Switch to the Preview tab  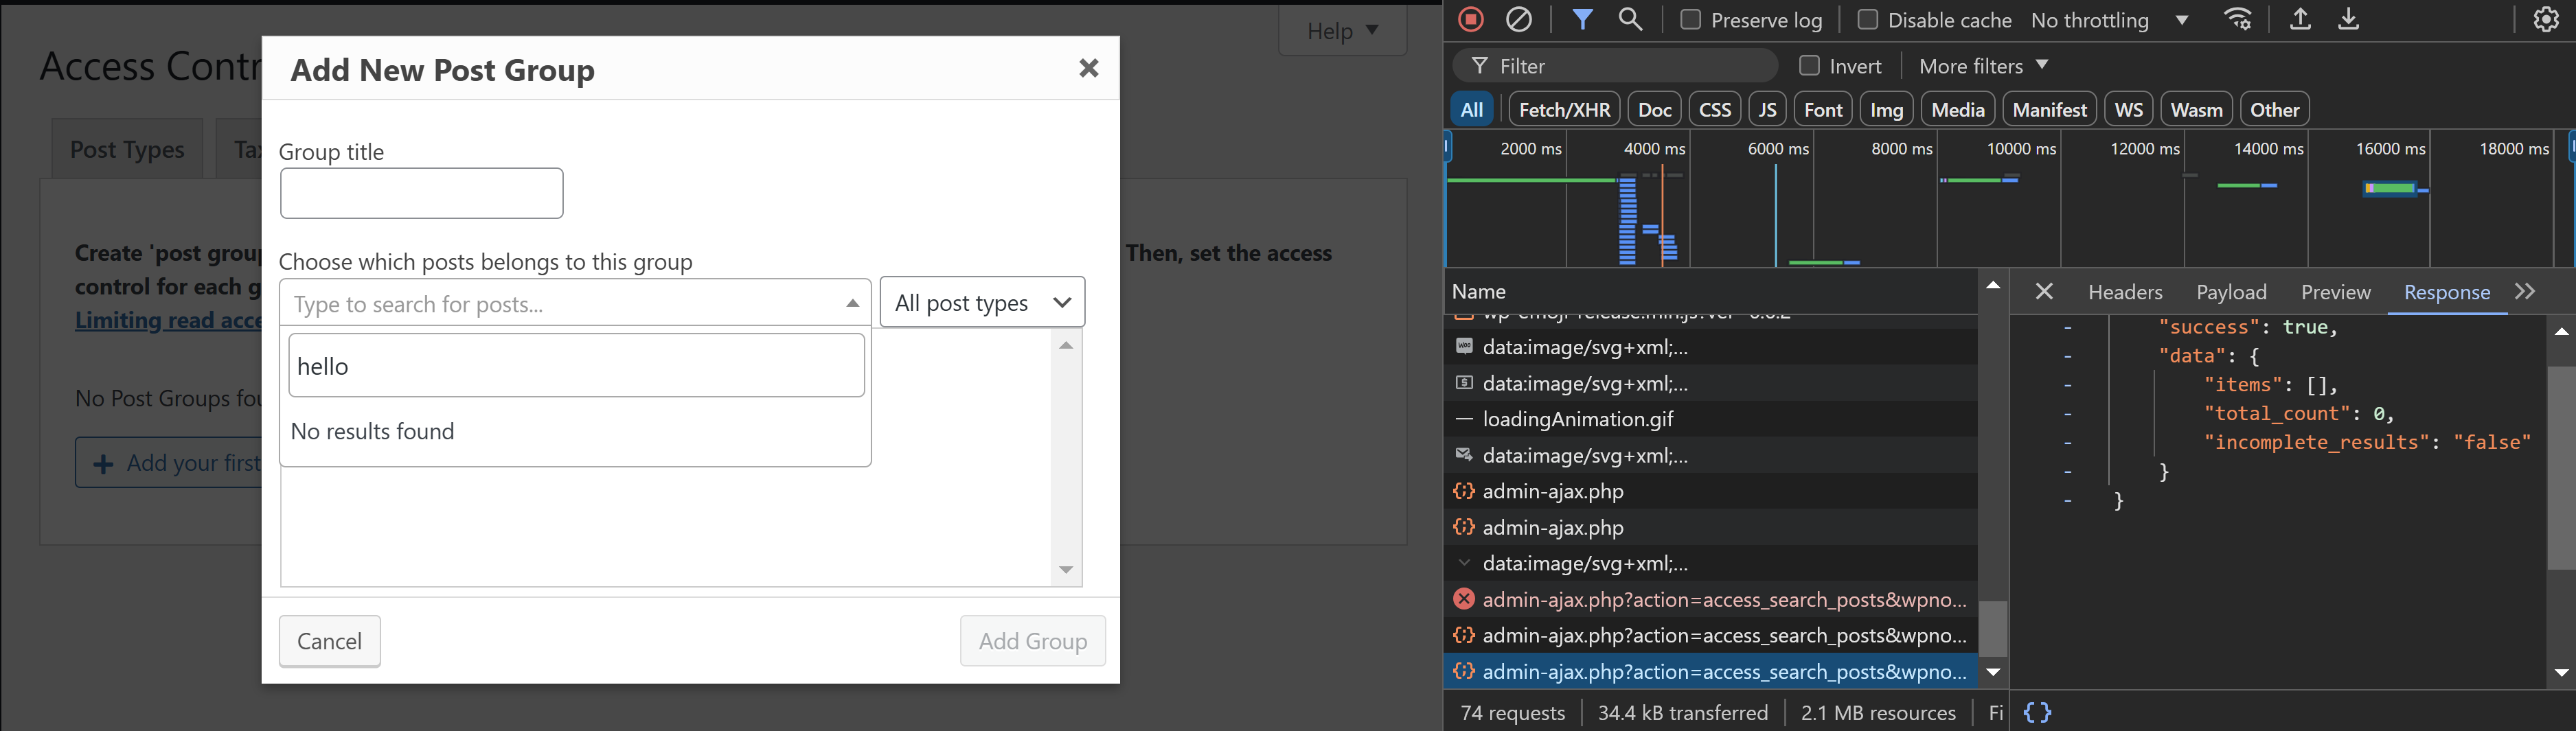[x=2335, y=292]
